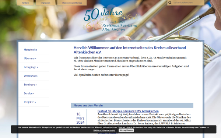Click the 'Neues aus dem Verein' heading

[88, 105]
